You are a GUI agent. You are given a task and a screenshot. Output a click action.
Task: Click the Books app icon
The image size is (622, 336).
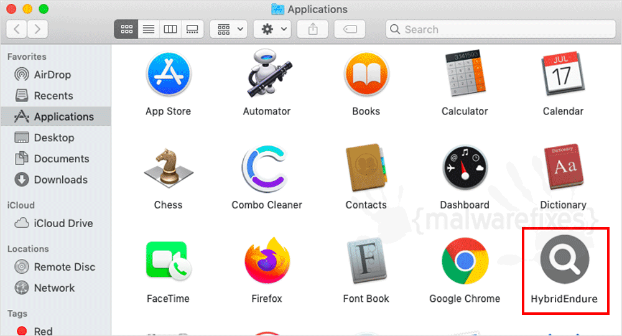pyautogui.click(x=366, y=74)
